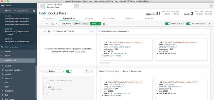Go to the next tab arrow
214x100 pixels.
click(211, 6)
